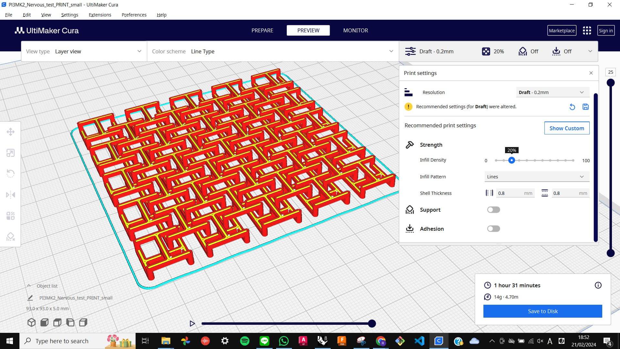Open the File menu

pos(9,15)
